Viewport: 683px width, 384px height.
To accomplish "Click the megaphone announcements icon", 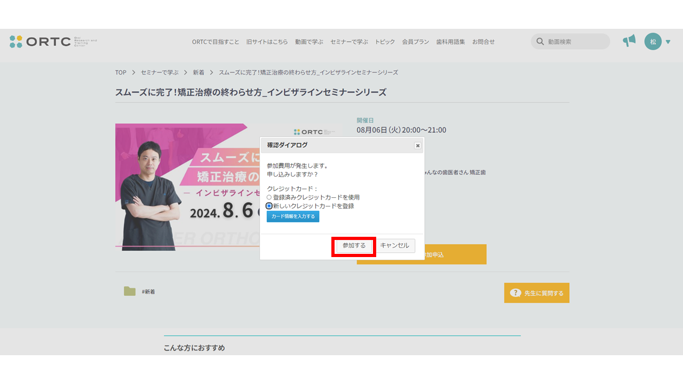I will click(629, 41).
